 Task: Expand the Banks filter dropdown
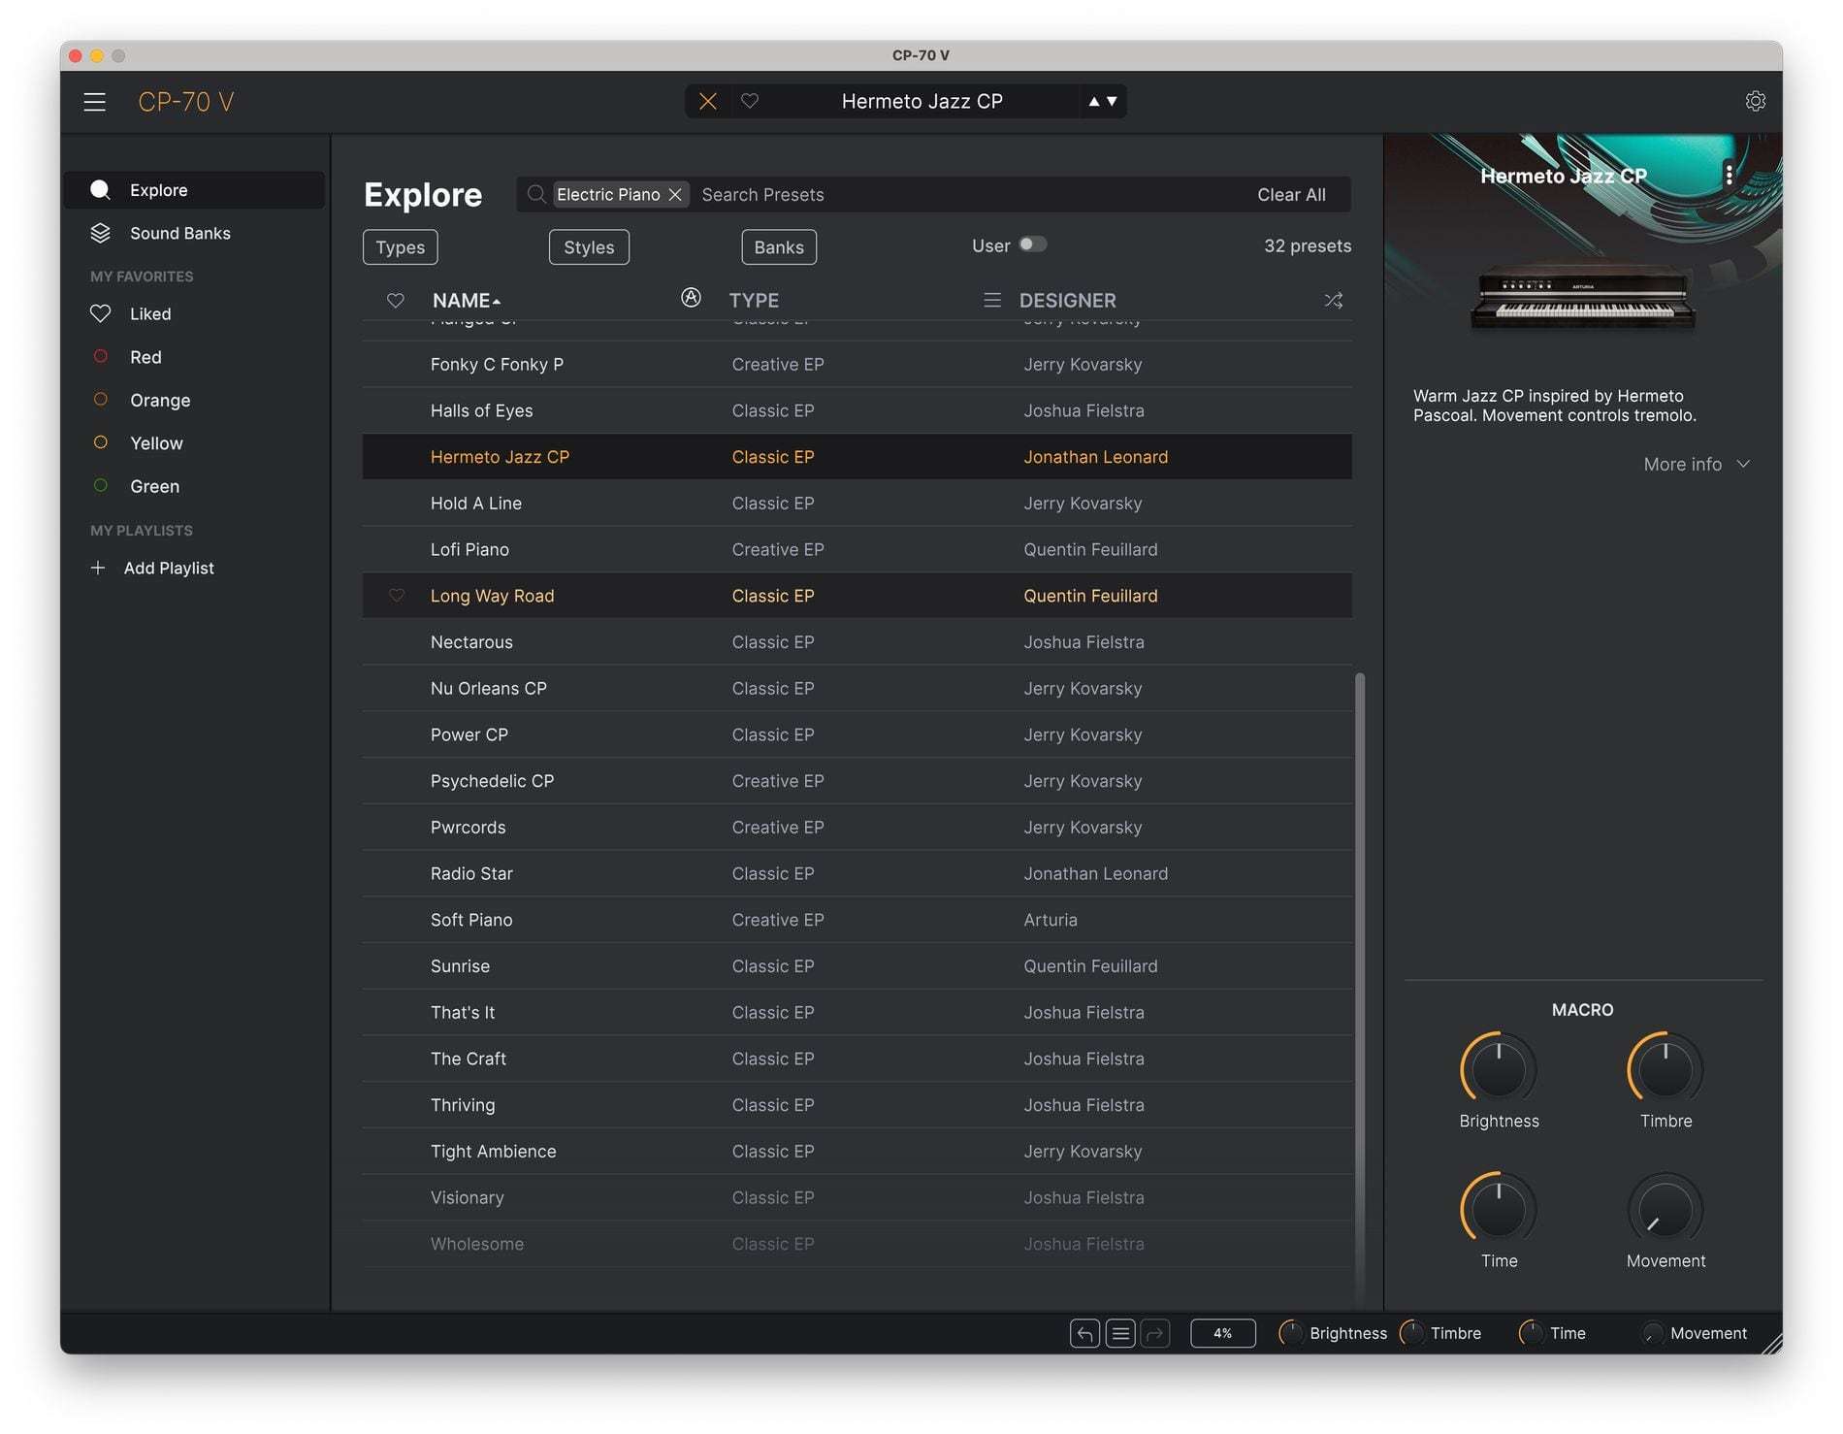(778, 247)
